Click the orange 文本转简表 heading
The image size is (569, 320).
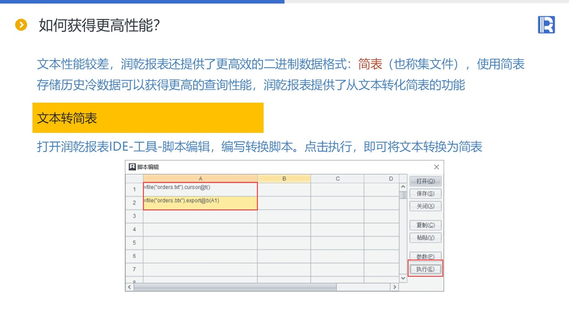148,118
